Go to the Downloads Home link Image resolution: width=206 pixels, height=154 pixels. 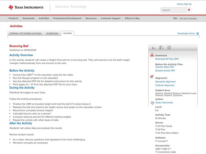click(186, 33)
